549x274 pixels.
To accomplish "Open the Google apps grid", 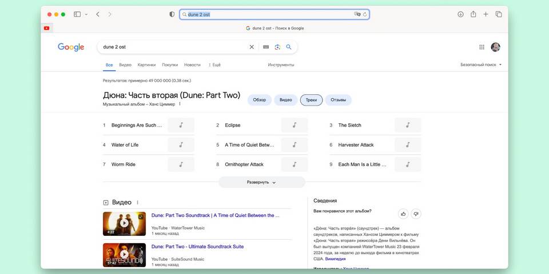I will [x=482, y=47].
